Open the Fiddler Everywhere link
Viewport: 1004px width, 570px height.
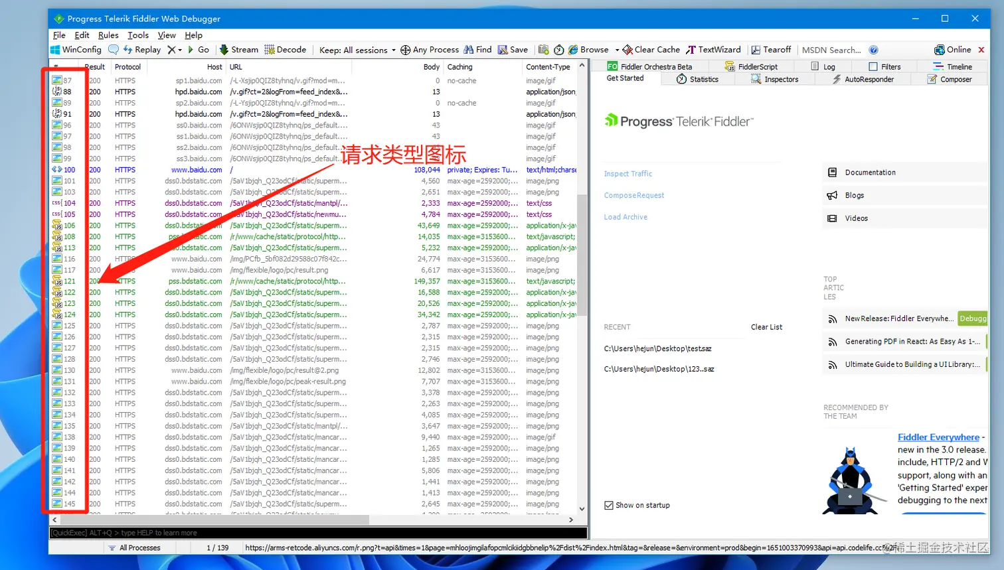pos(938,437)
